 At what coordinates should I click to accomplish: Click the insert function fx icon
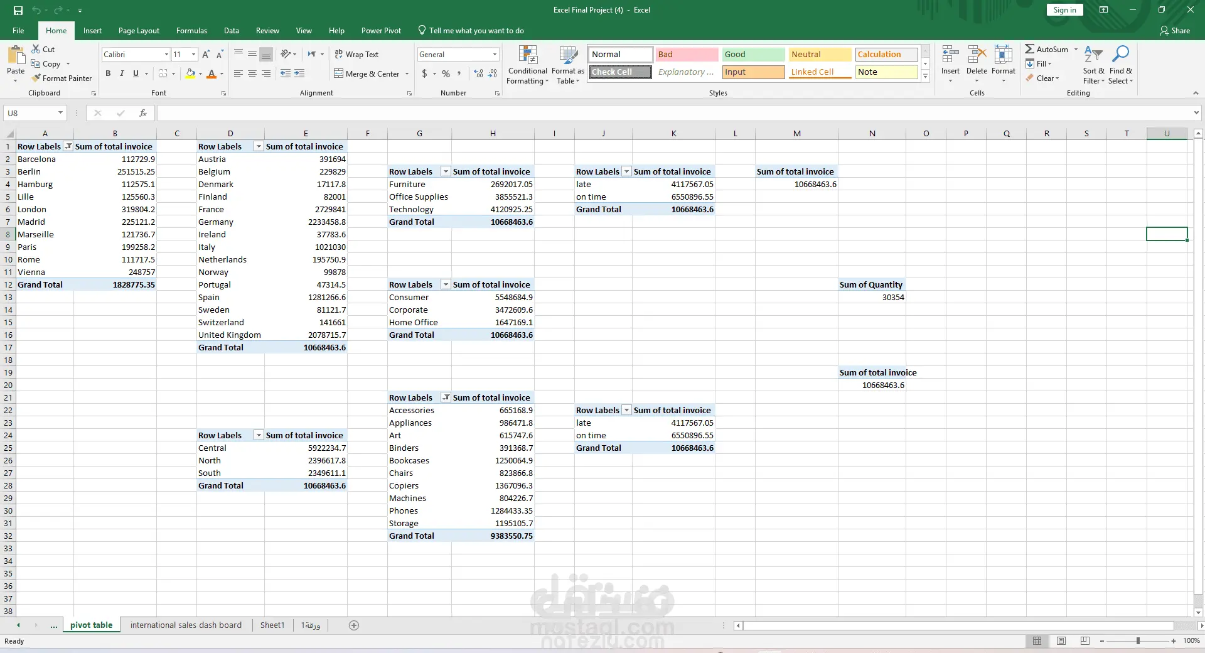(143, 113)
